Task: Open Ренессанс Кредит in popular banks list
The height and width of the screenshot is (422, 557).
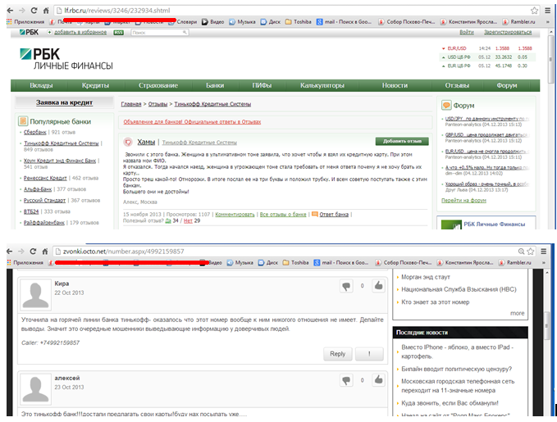Action: (x=45, y=178)
